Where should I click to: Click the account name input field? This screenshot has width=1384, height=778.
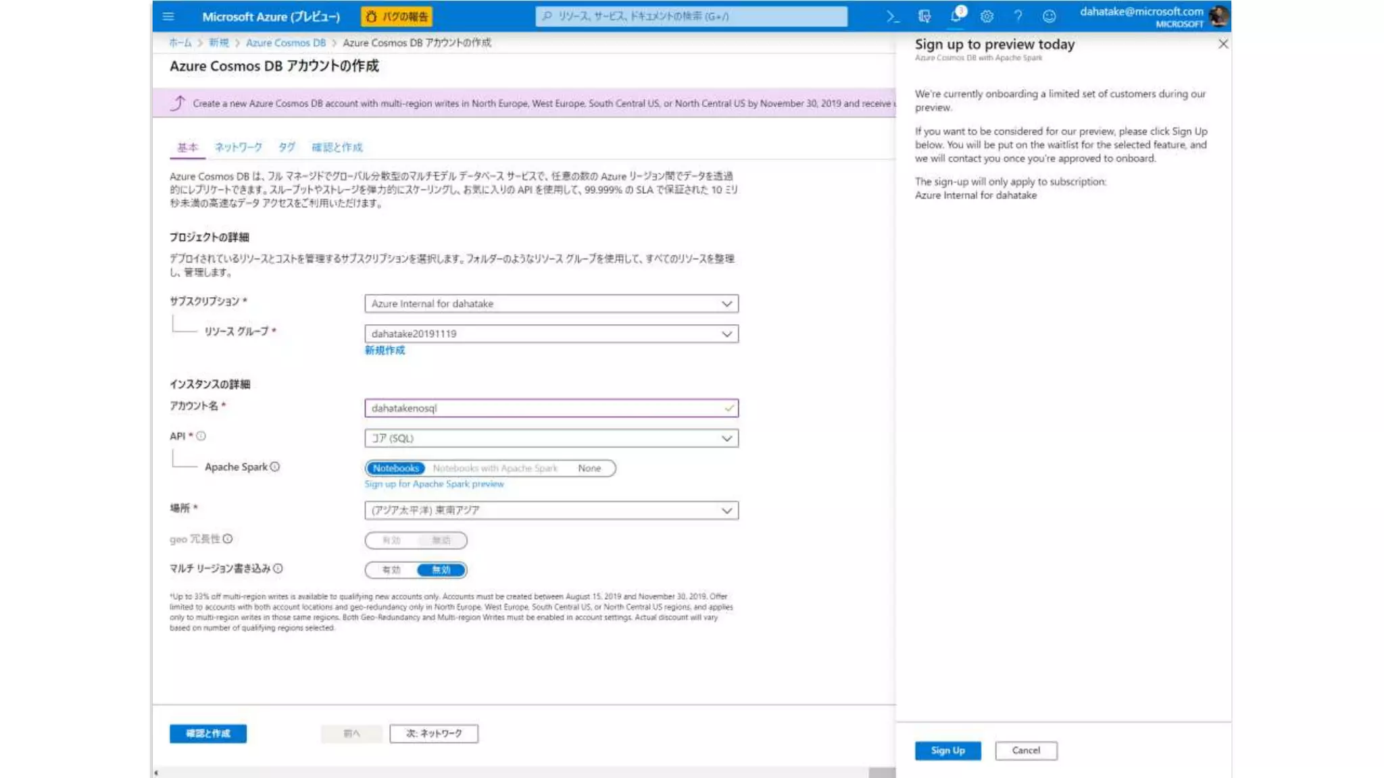551,408
